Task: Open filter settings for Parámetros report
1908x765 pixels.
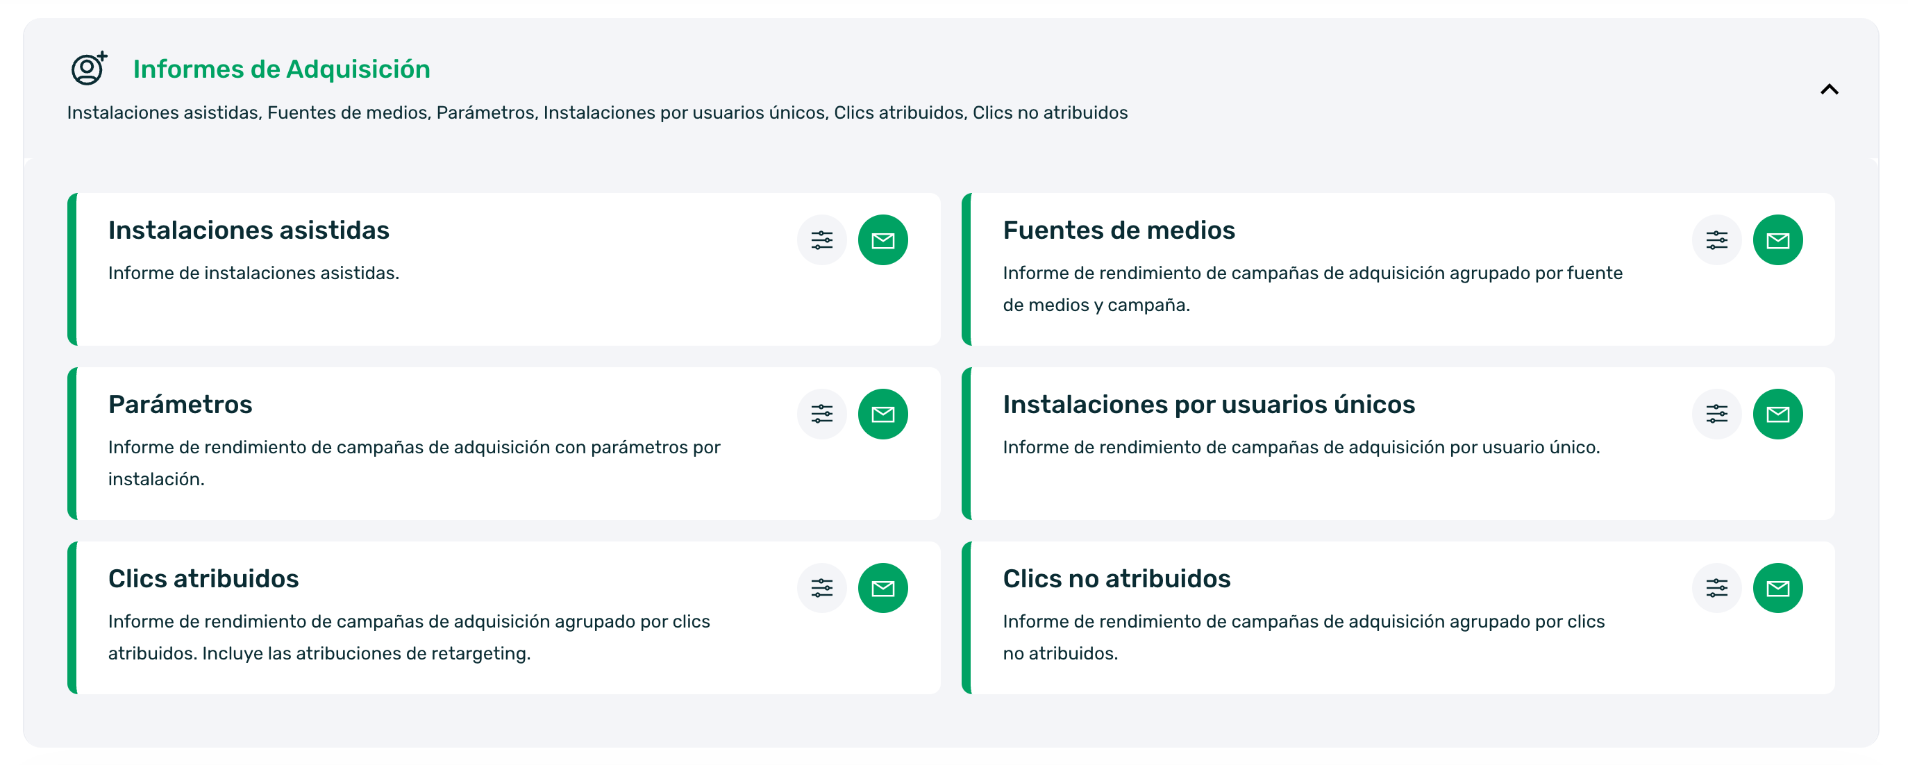Action: coord(821,413)
